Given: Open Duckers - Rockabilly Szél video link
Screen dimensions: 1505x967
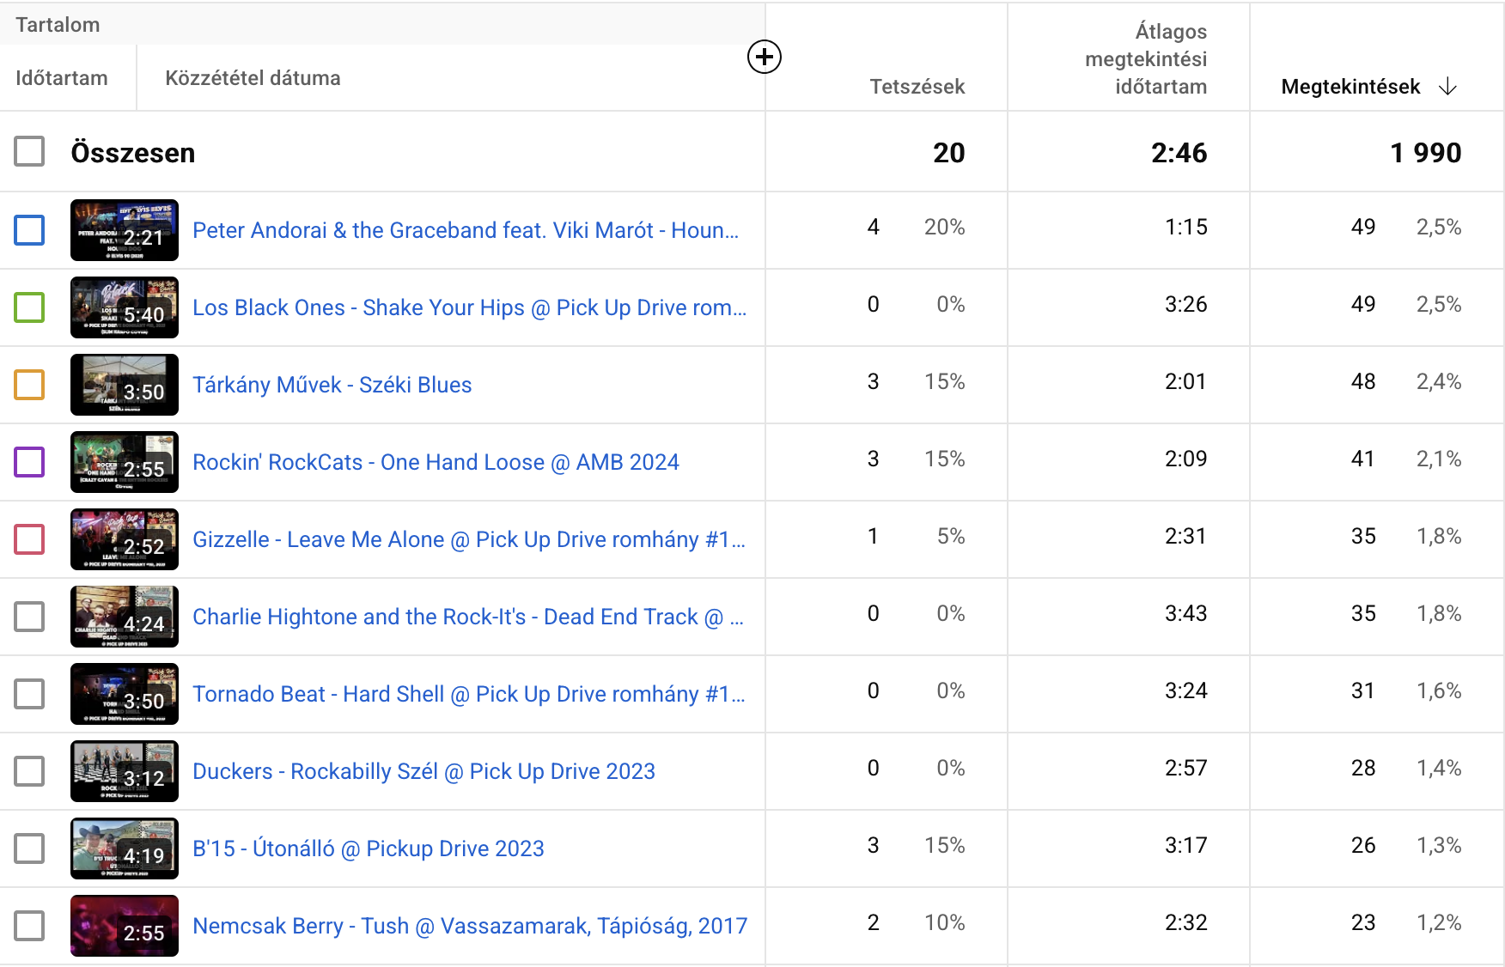Looking at the screenshot, I should point(423,771).
